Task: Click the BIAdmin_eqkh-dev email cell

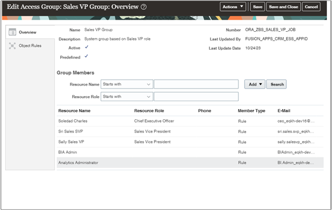Action: click(x=296, y=152)
